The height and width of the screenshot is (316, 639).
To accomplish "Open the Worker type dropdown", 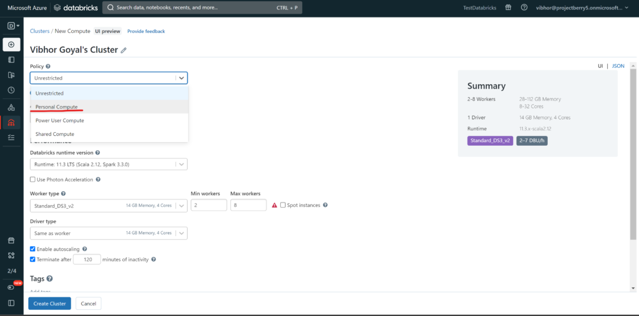I will [109, 206].
